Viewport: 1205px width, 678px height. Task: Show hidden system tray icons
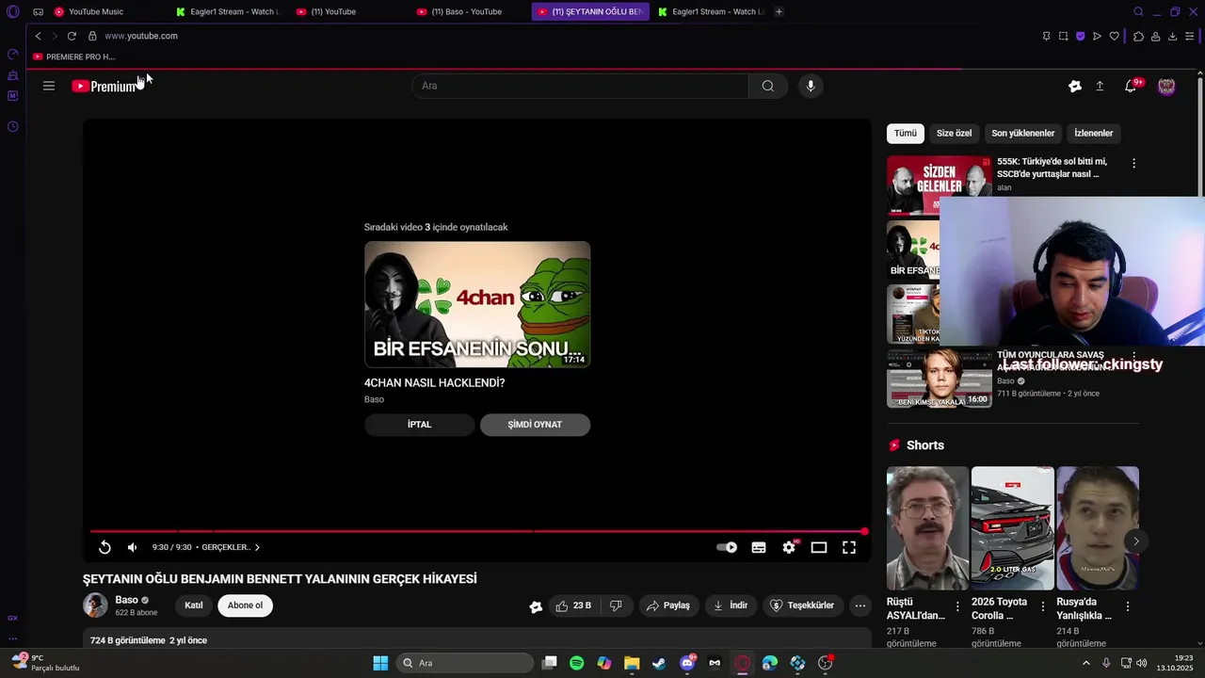(x=1085, y=663)
